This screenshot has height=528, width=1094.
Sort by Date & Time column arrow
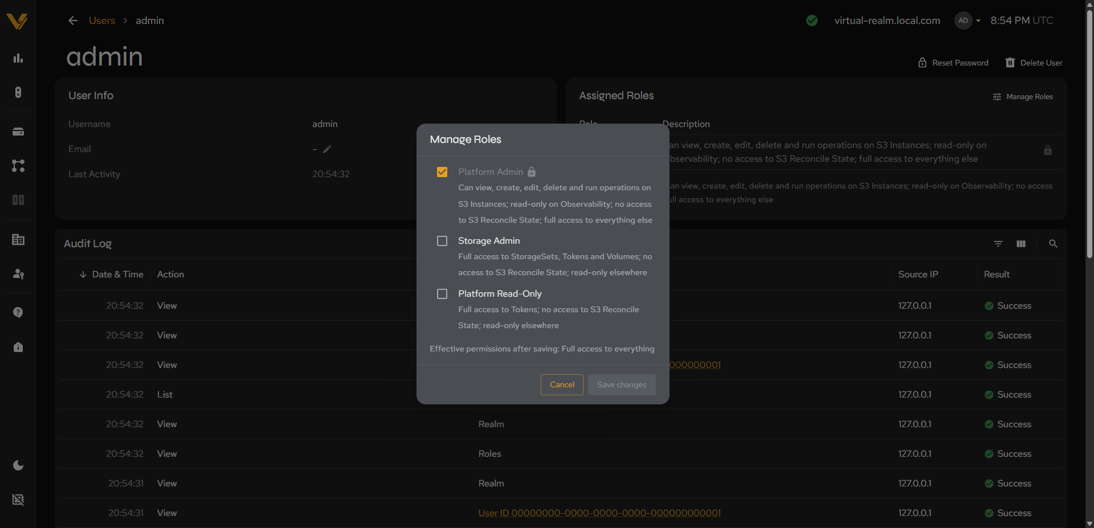(x=83, y=275)
